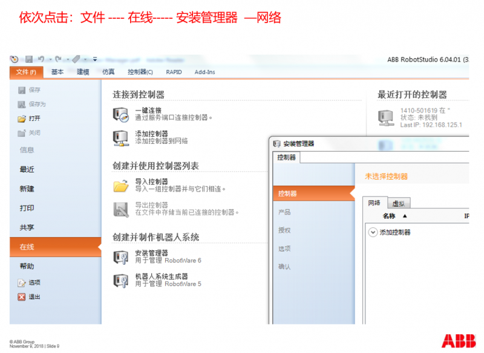The image size is (484, 353).
Task: Click the IP column header in 安装管理器
Action: pos(466,216)
